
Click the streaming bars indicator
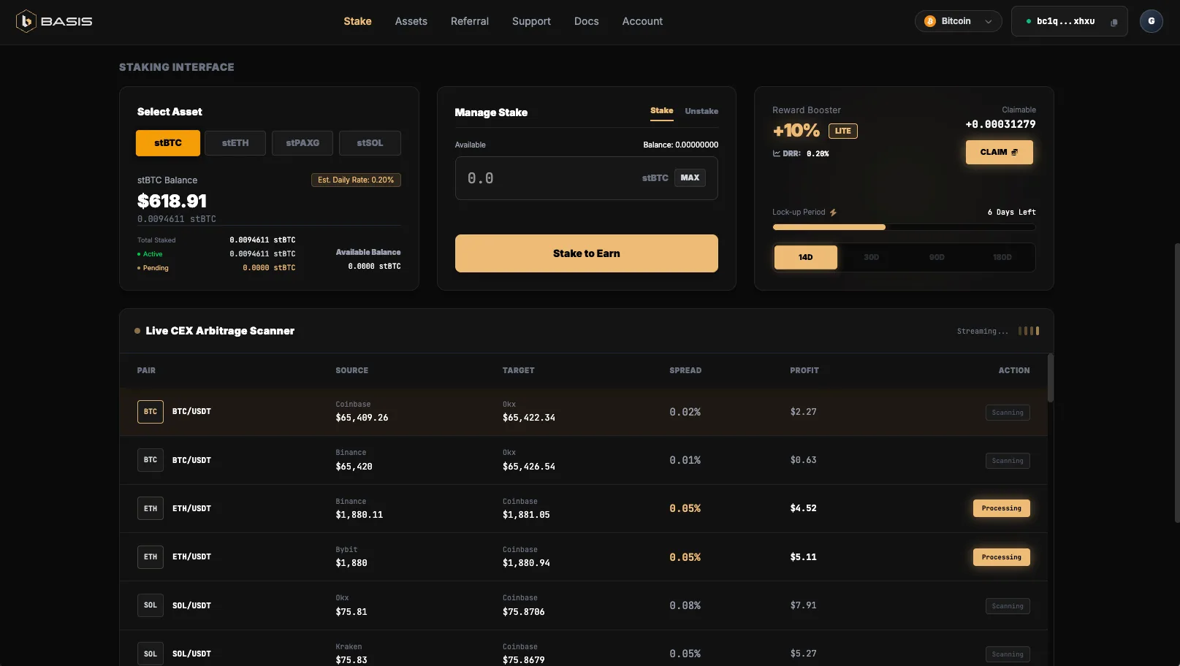coord(1029,331)
